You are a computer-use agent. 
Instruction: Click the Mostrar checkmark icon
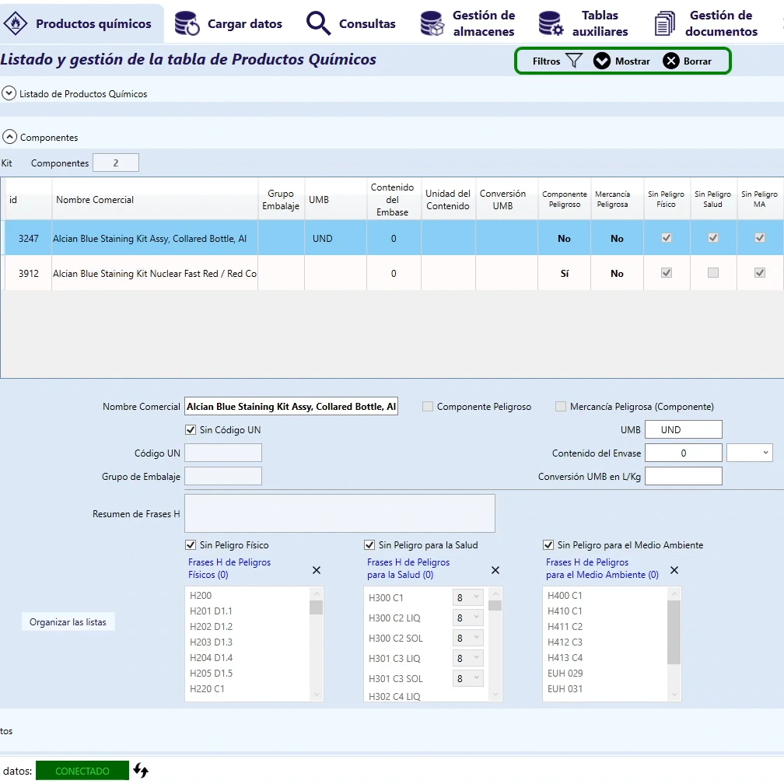point(601,61)
